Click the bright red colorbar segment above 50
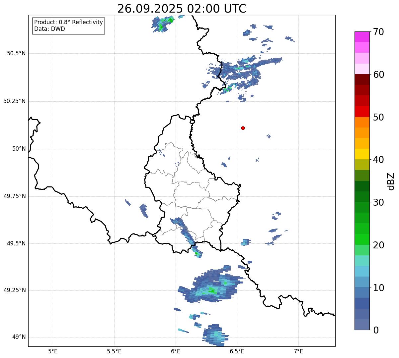This screenshot has height=358, width=399. 362,111
